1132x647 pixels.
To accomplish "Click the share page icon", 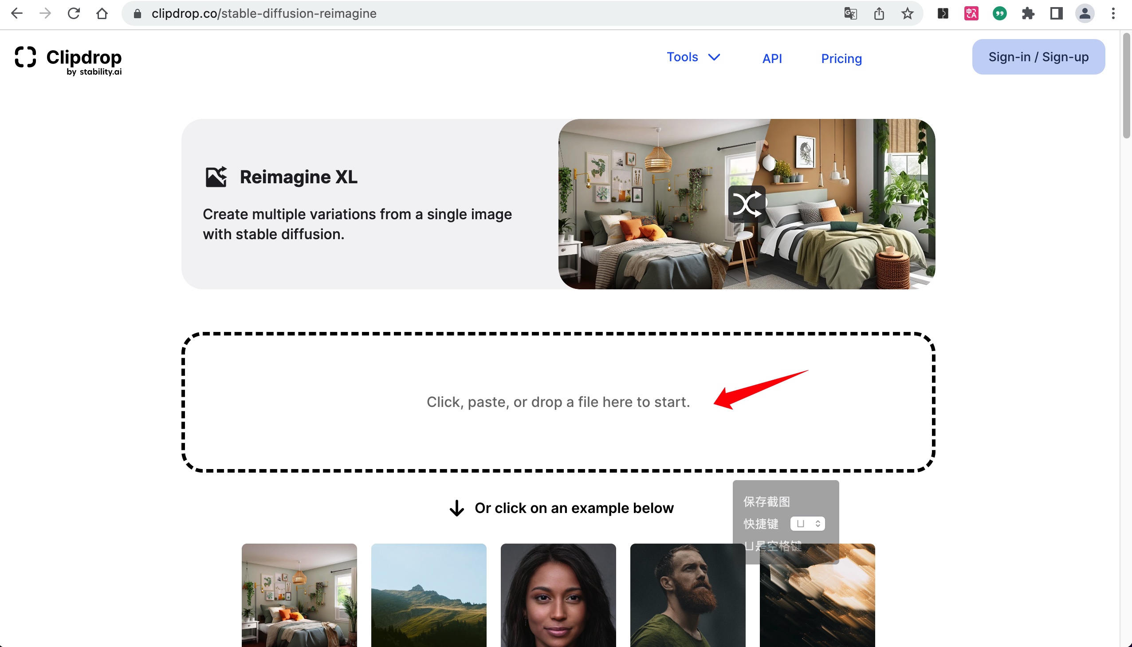I will tap(879, 14).
